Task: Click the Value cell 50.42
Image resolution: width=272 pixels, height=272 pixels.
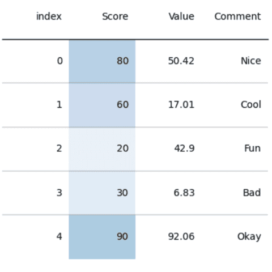Action: pos(181,61)
